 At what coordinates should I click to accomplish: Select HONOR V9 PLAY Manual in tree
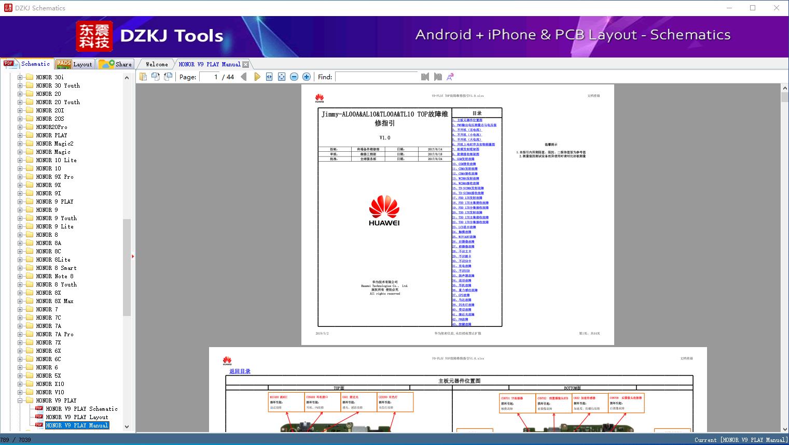(77, 425)
